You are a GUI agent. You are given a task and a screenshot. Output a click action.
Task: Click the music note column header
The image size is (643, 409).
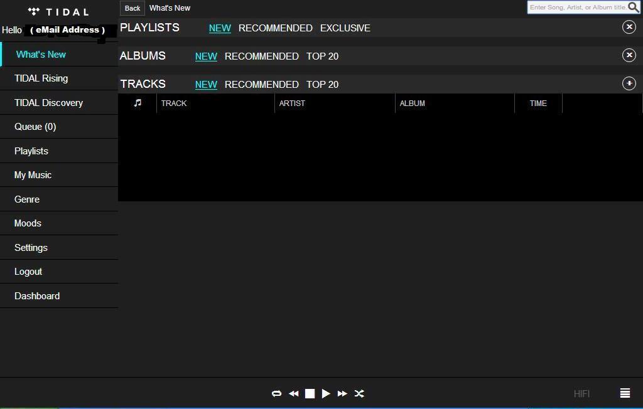tap(138, 103)
